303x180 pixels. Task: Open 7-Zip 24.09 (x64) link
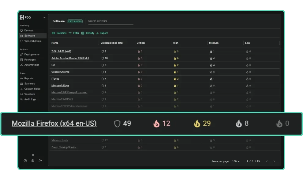pos(61,51)
